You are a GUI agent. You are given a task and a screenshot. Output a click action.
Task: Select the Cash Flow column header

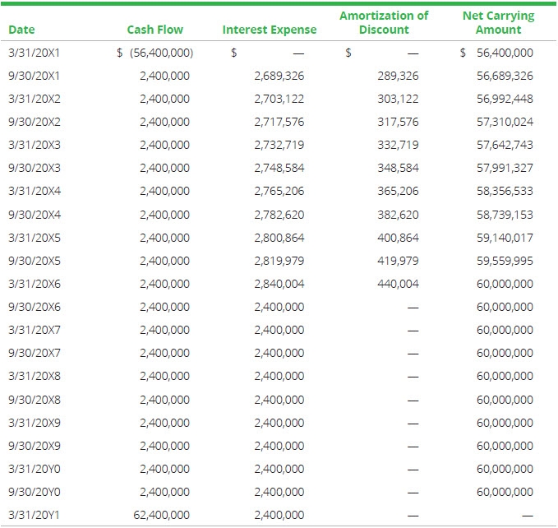154,30
